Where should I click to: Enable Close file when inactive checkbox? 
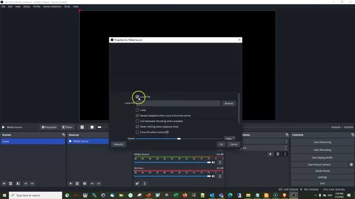[137, 132]
